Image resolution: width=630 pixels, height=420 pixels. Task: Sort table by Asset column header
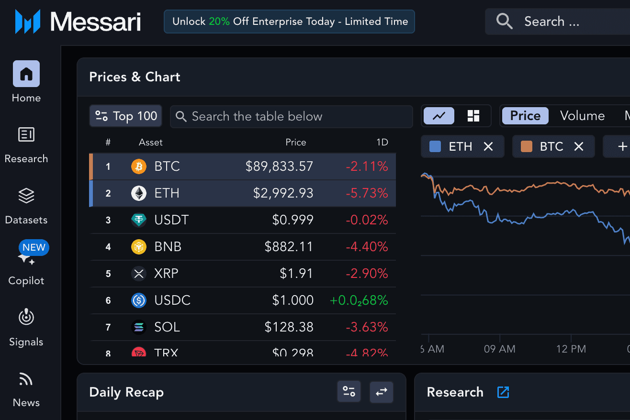point(151,142)
